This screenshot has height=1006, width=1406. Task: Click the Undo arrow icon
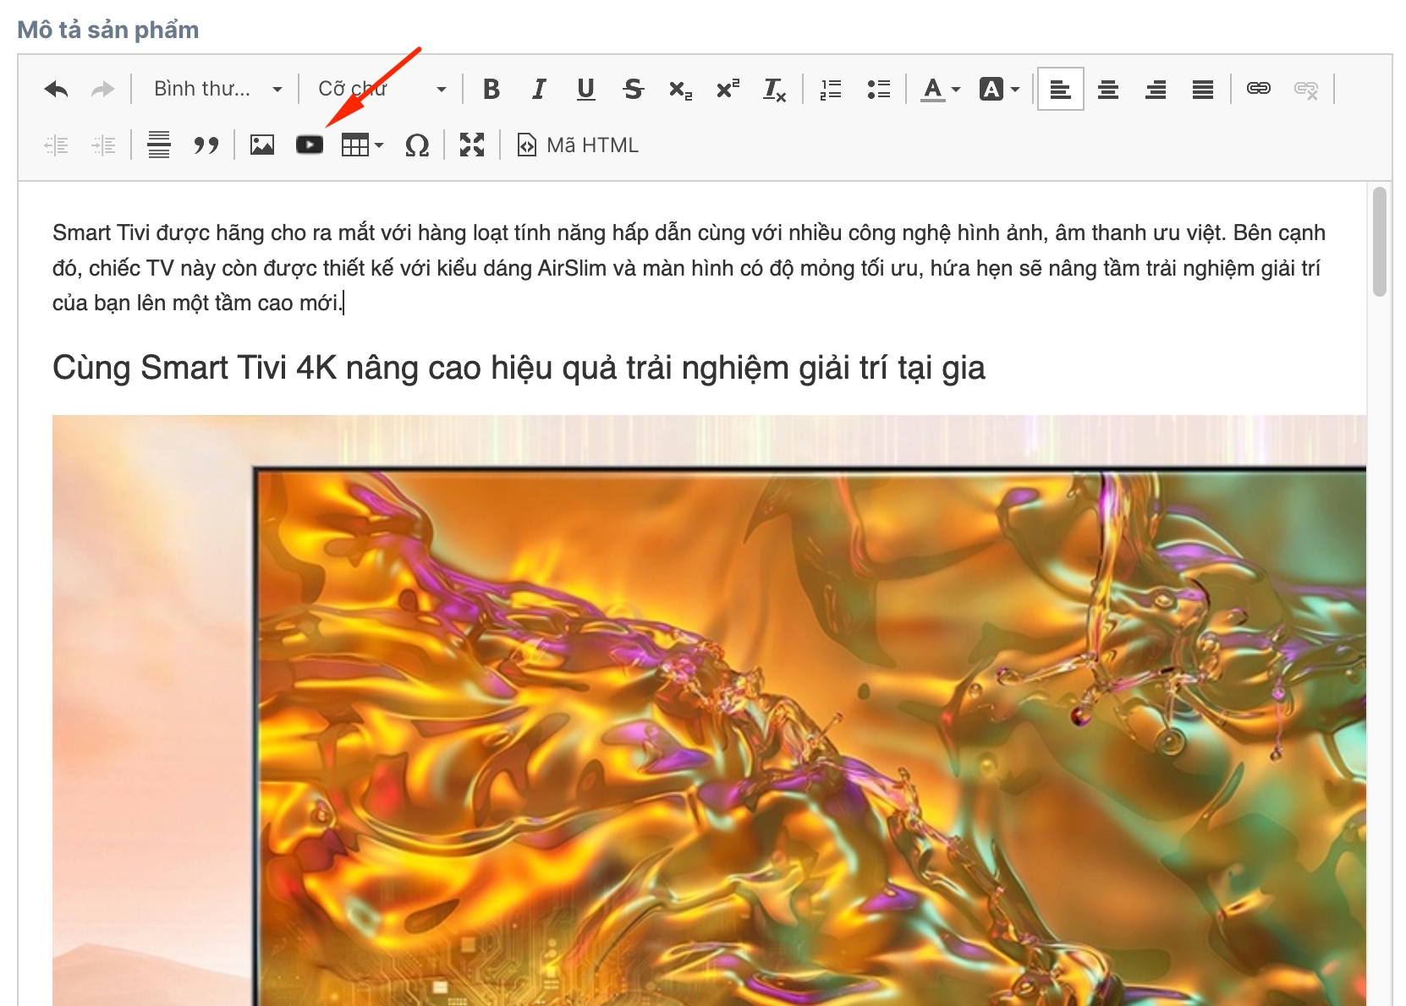click(x=57, y=89)
